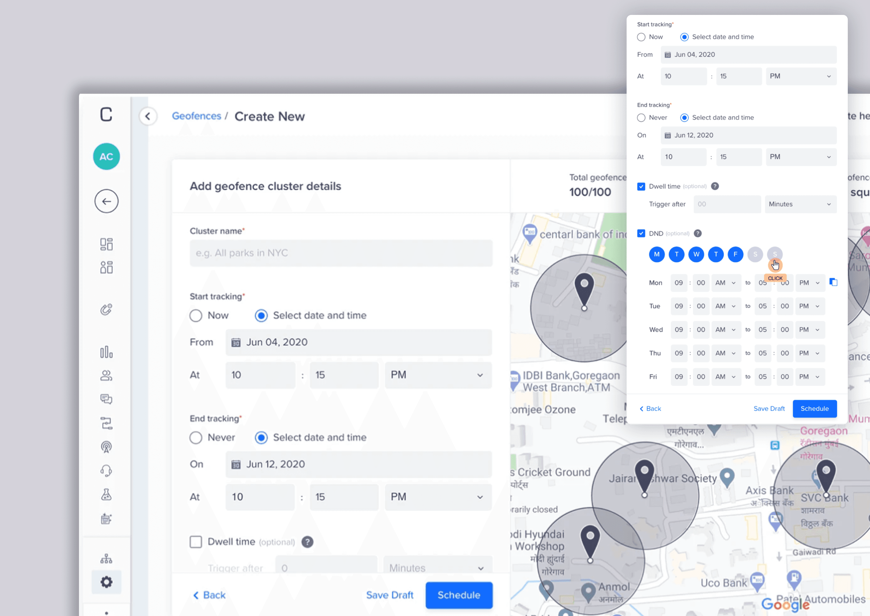Click Save Draft in the main form

390,595
